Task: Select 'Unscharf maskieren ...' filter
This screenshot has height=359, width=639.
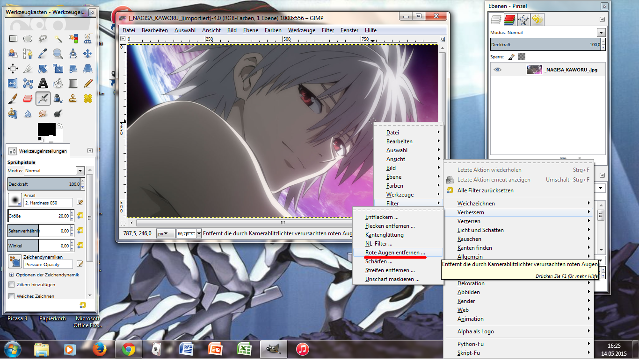Action: tap(397, 279)
